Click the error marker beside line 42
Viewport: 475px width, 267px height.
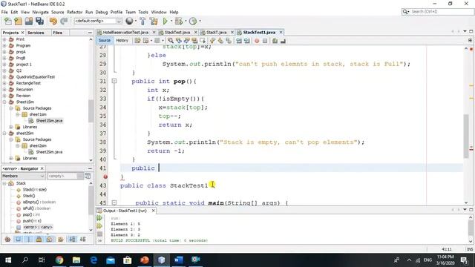[105, 177]
